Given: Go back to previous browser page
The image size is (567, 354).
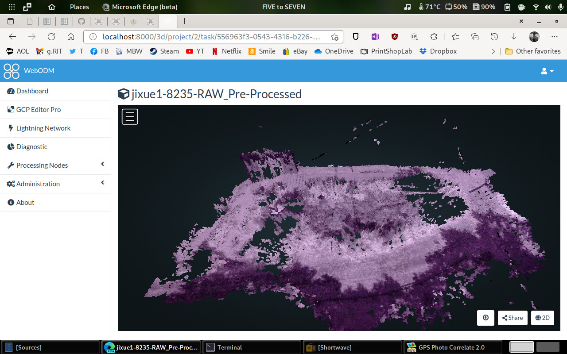Looking at the screenshot, I should click(x=12, y=37).
